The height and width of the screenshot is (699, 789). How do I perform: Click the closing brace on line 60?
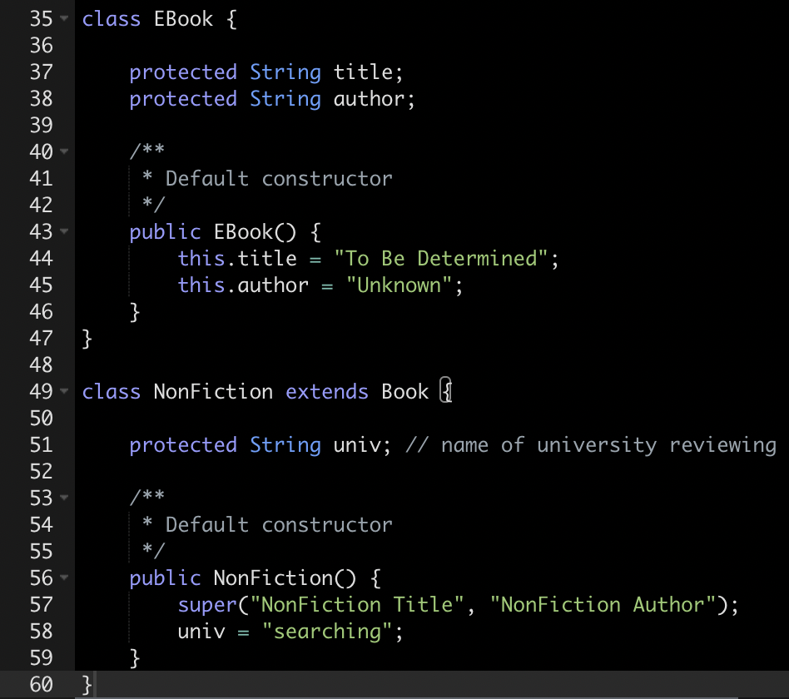[x=86, y=684]
